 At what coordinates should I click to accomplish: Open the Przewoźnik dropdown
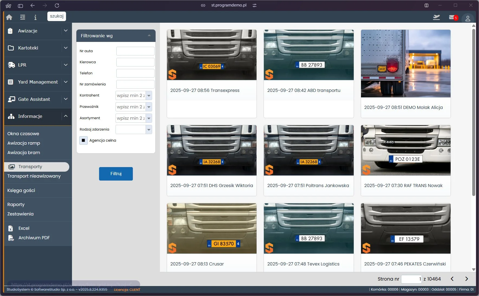coord(149,107)
